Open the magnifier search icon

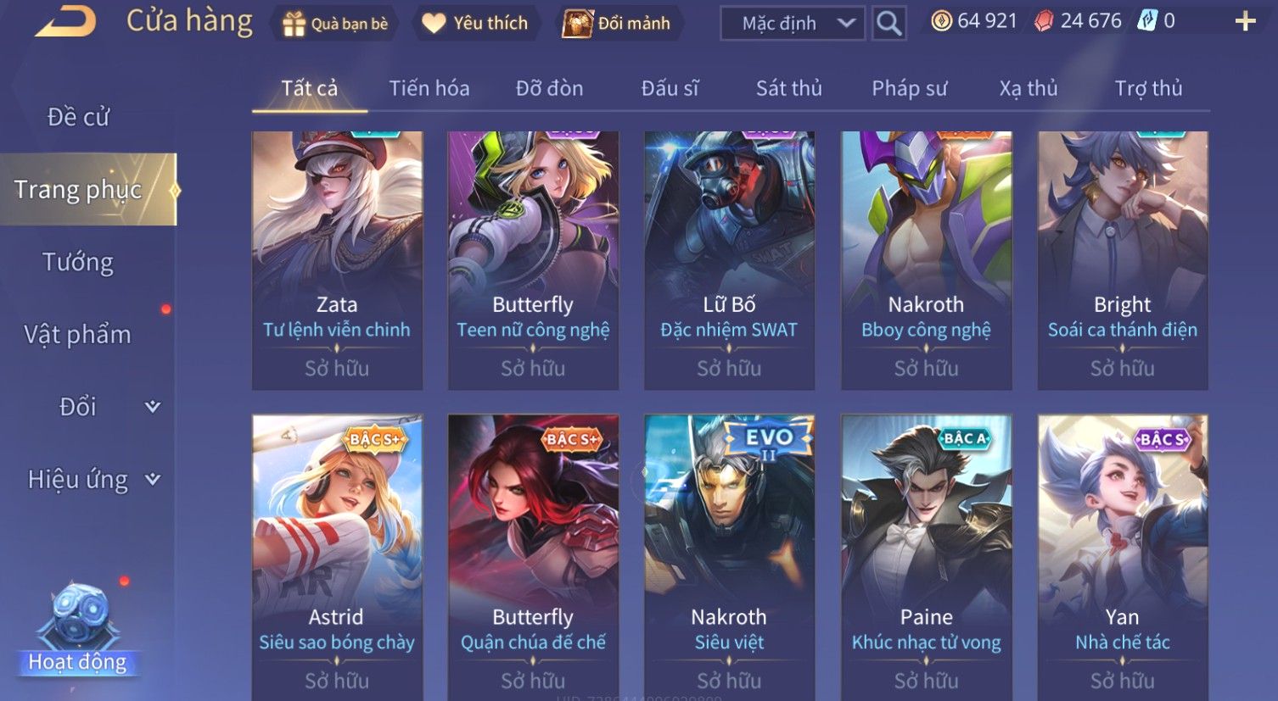888,24
